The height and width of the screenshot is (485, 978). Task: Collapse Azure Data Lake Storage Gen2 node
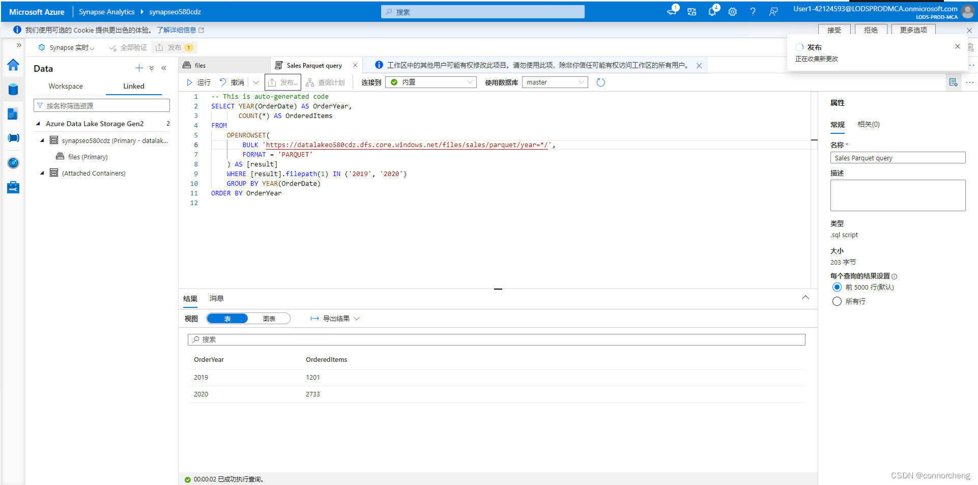click(38, 124)
